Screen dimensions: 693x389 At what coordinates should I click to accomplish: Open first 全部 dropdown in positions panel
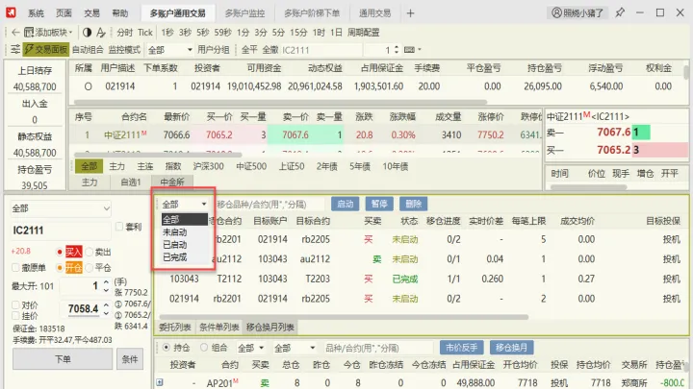point(250,348)
